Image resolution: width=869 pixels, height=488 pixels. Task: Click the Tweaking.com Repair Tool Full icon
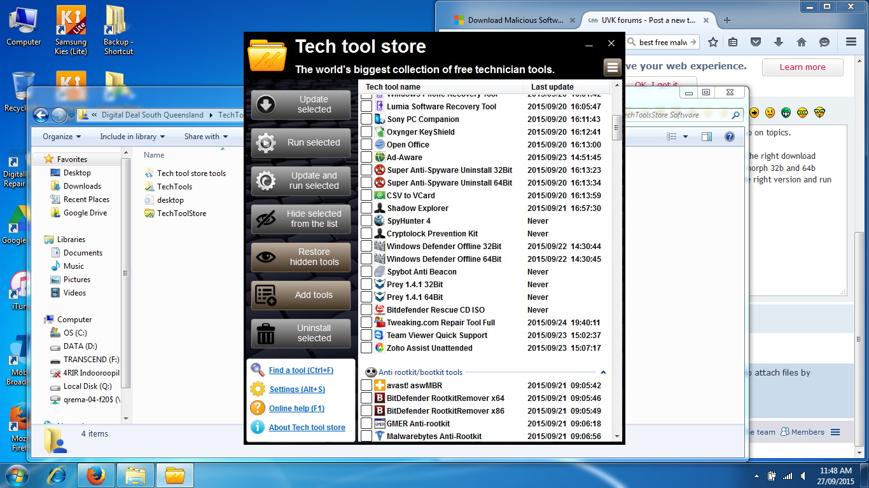coord(380,322)
